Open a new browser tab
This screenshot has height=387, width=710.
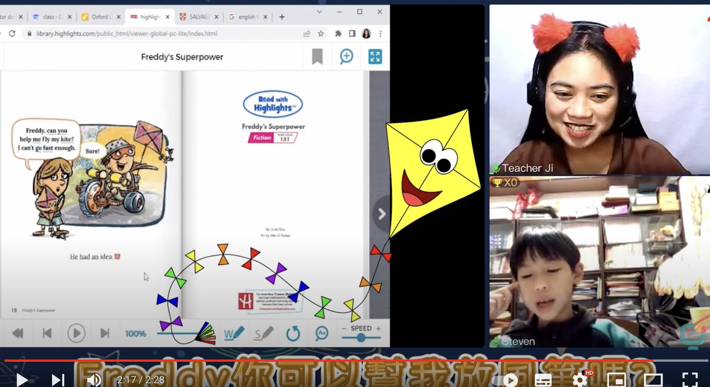282,17
